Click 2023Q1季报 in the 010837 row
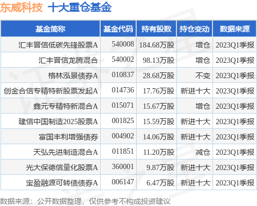Viewport: 257px width, 206px height. 235,76
